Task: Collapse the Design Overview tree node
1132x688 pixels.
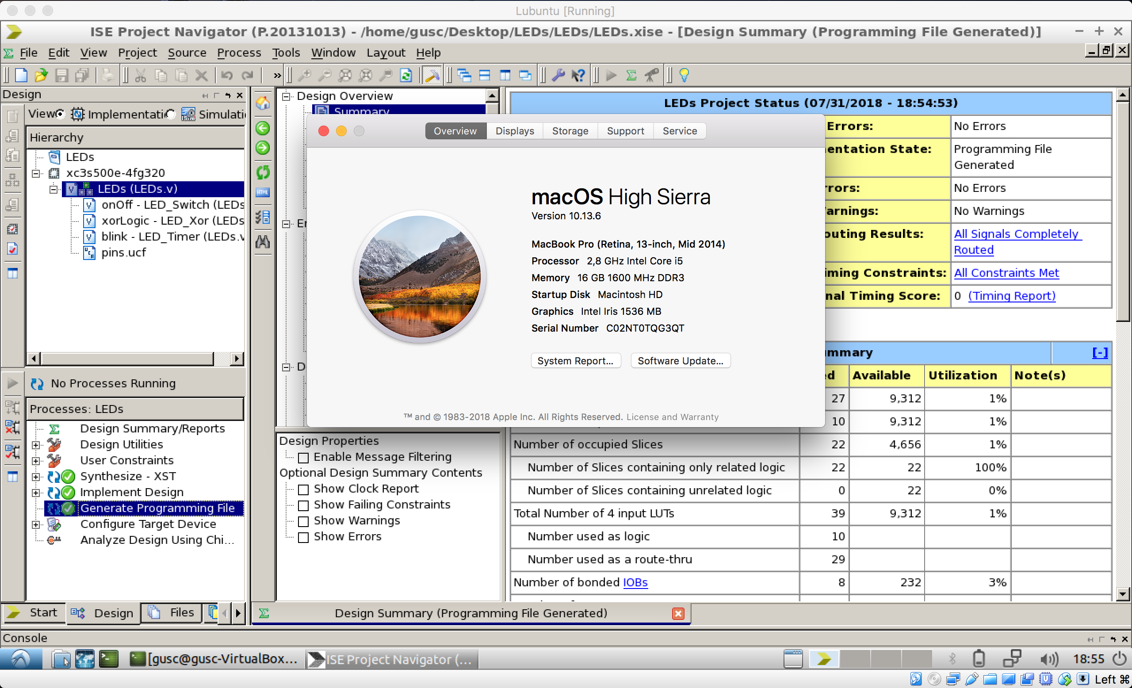Action: [x=286, y=96]
